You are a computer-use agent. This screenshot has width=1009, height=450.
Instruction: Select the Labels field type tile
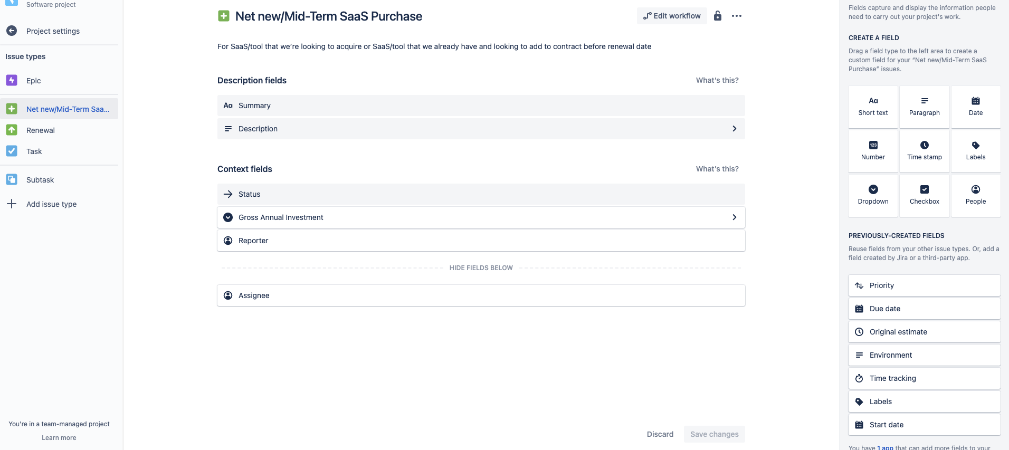click(x=976, y=151)
